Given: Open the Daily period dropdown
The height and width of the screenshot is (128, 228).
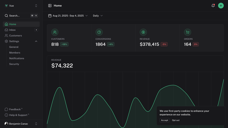Looking at the screenshot, I should [x=98, y=16].
